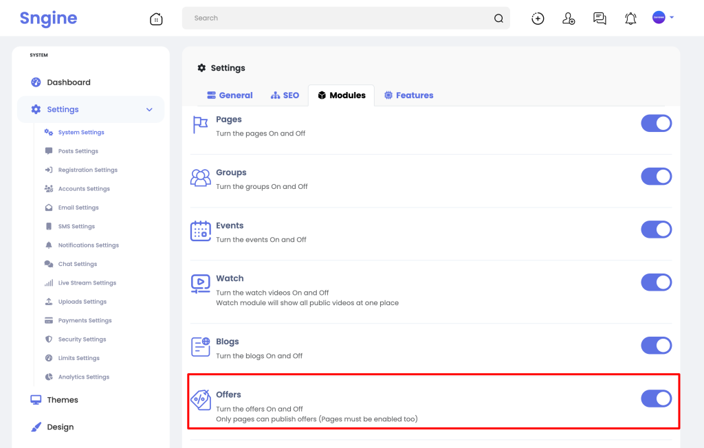
Task: Open System Settings
Action: [x=81, y=133]
